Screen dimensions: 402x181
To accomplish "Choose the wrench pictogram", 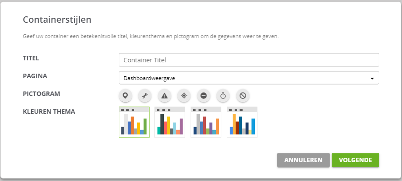I will 145,96.
